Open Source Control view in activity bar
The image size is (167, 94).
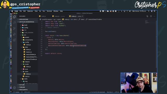click(14, 28)
